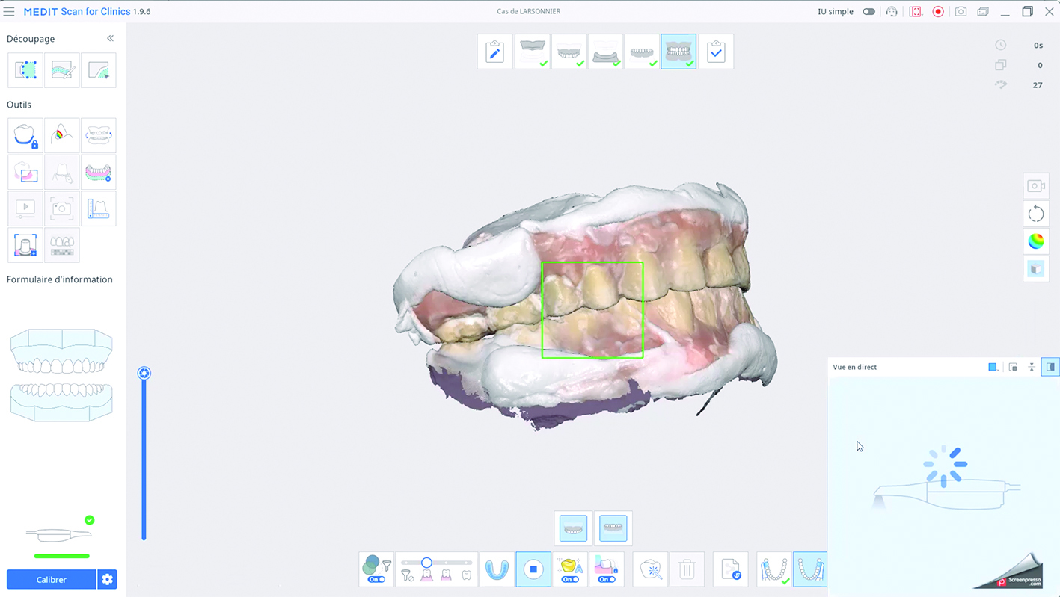
Task: Take a screenshot with camera icon
Action: click(961, 11)
